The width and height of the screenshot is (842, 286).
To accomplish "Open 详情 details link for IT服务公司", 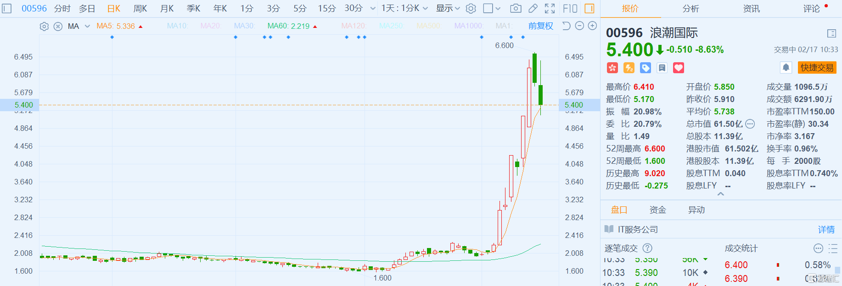I will pos(826,229).
